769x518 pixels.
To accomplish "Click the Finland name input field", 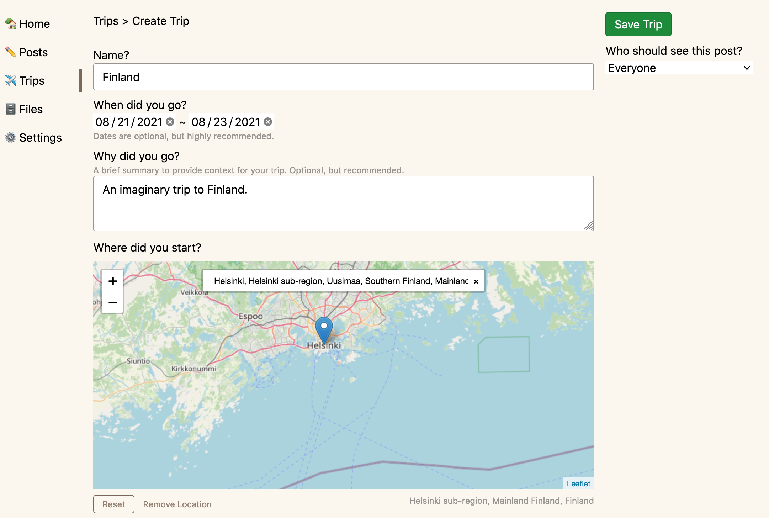I will [x=343, y=77].
